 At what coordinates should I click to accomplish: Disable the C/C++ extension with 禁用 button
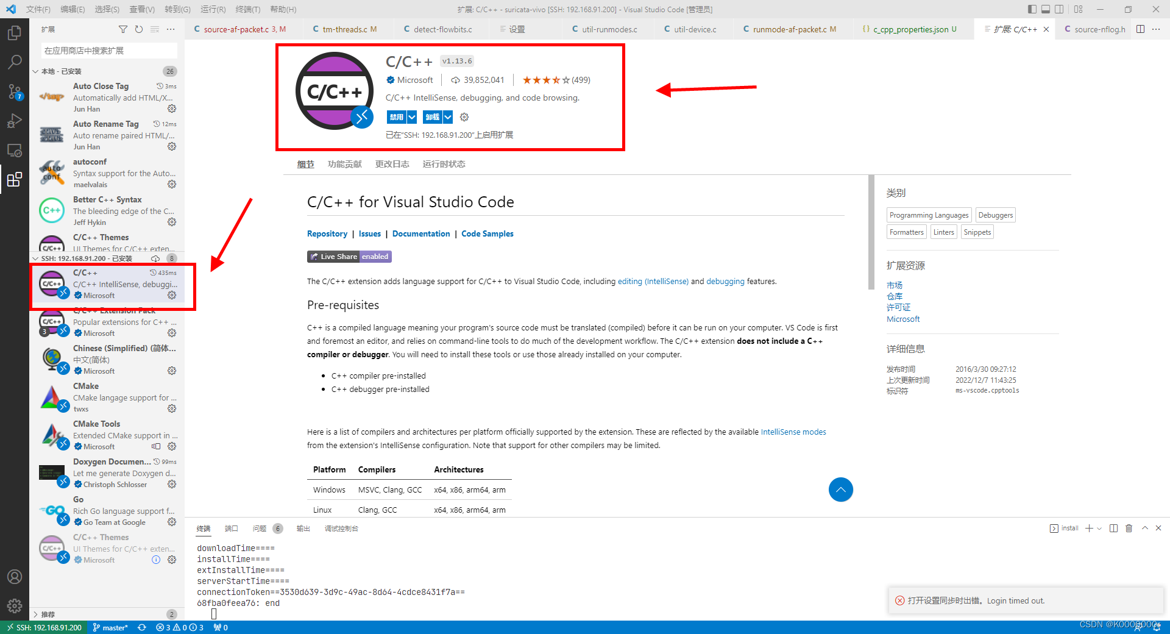pos(397,116)
